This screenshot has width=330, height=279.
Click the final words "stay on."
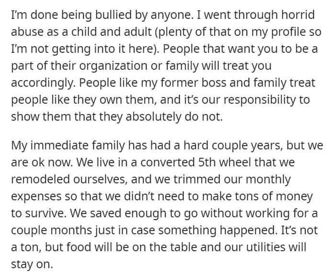pyautogui.click(x=32, y=264)
